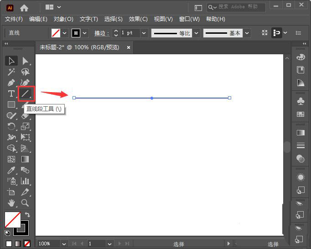Select the Puppet Warp tool
311x249 pixels.
[x=11, y=137]
